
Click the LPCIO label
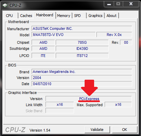(x=24, y=56)
